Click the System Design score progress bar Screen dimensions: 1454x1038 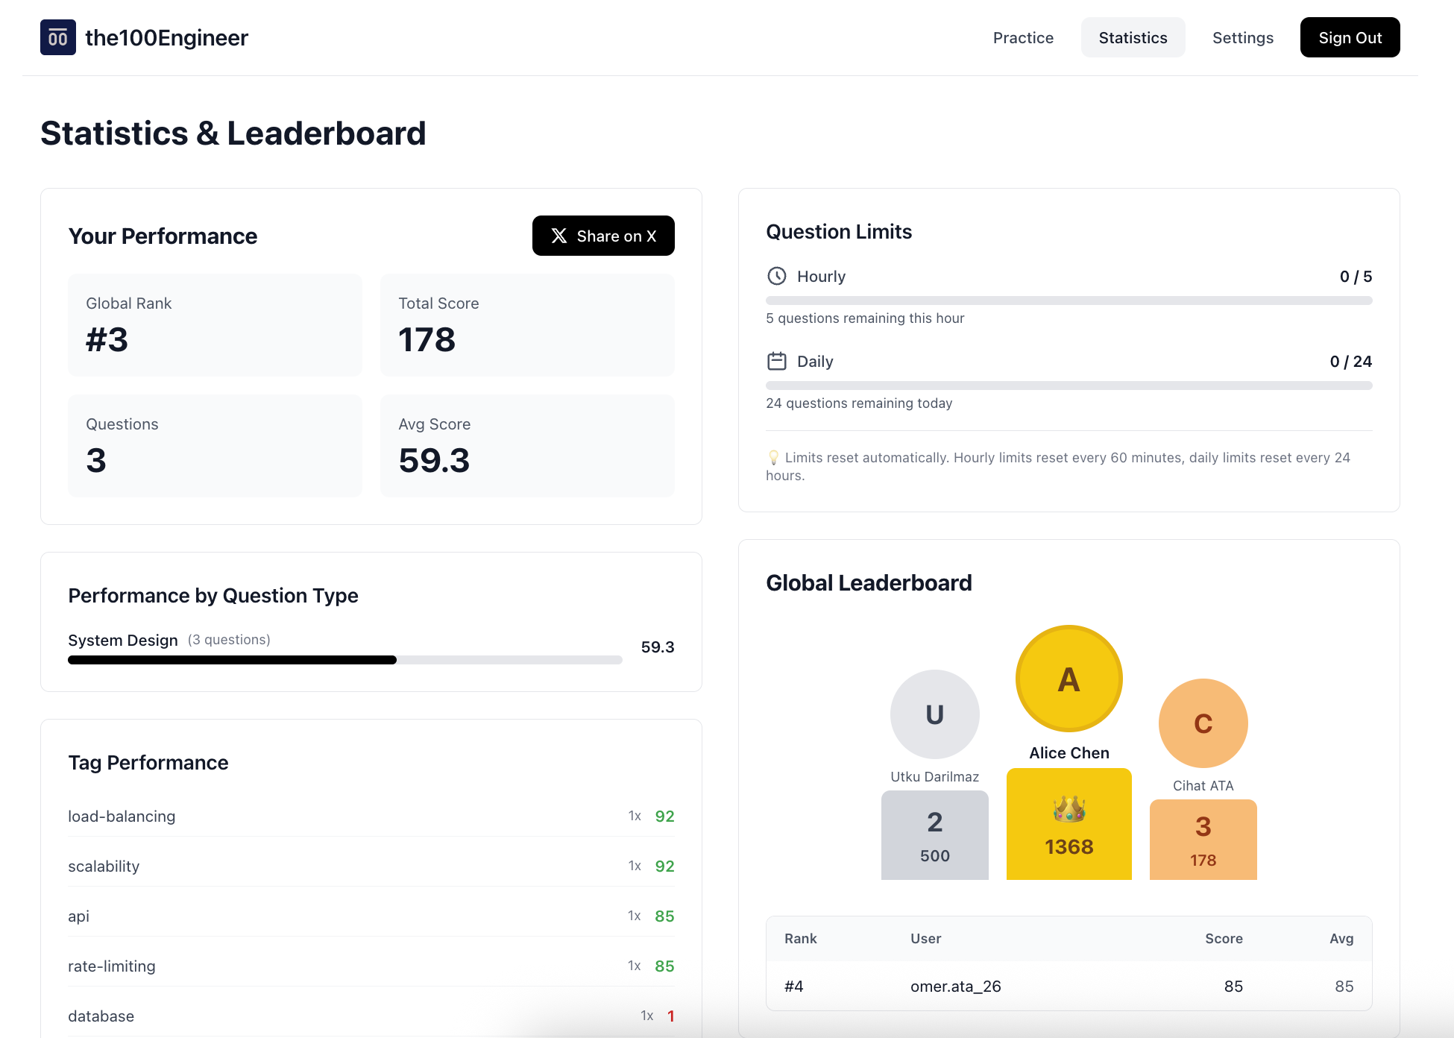(x=344, y=660)
